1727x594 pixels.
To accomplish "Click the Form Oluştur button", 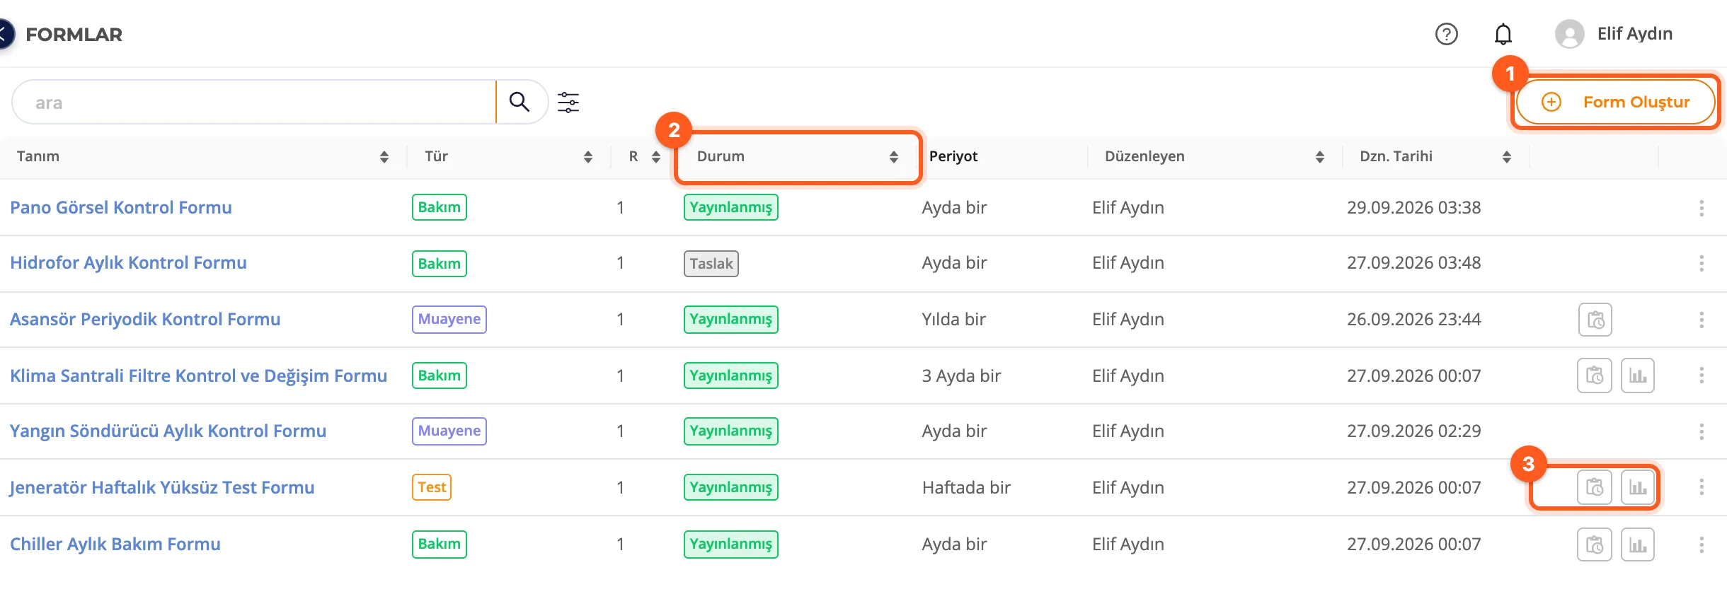I will pos(1616,102).
